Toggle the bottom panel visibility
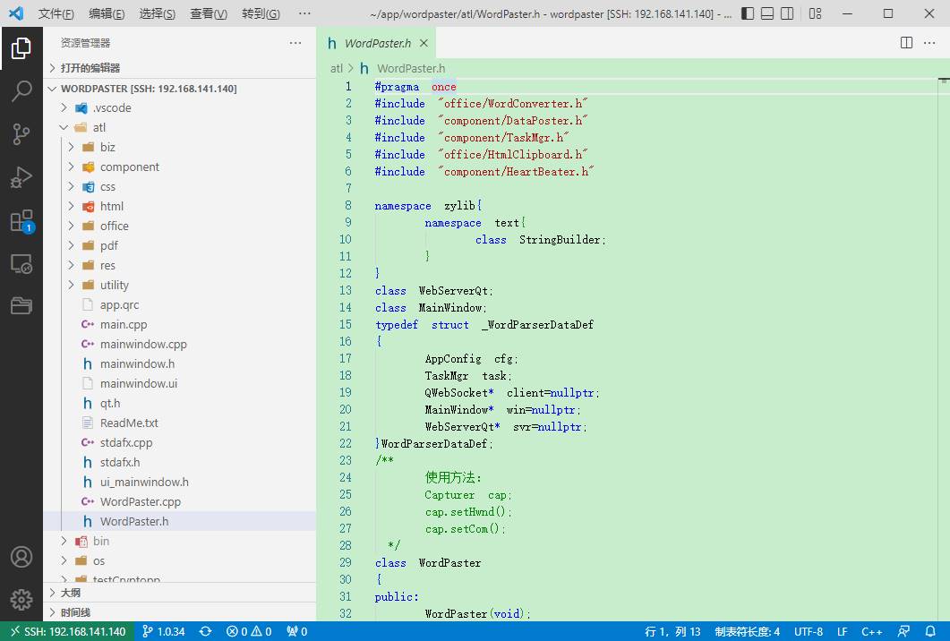This screenshot has height=641, width=950. (769, 13)
